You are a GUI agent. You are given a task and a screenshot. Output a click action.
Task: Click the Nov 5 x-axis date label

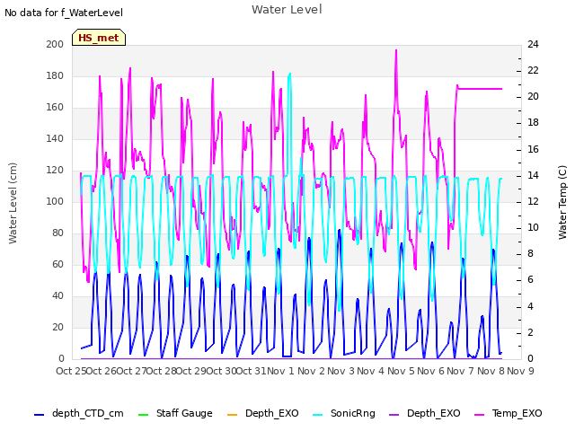401,371
